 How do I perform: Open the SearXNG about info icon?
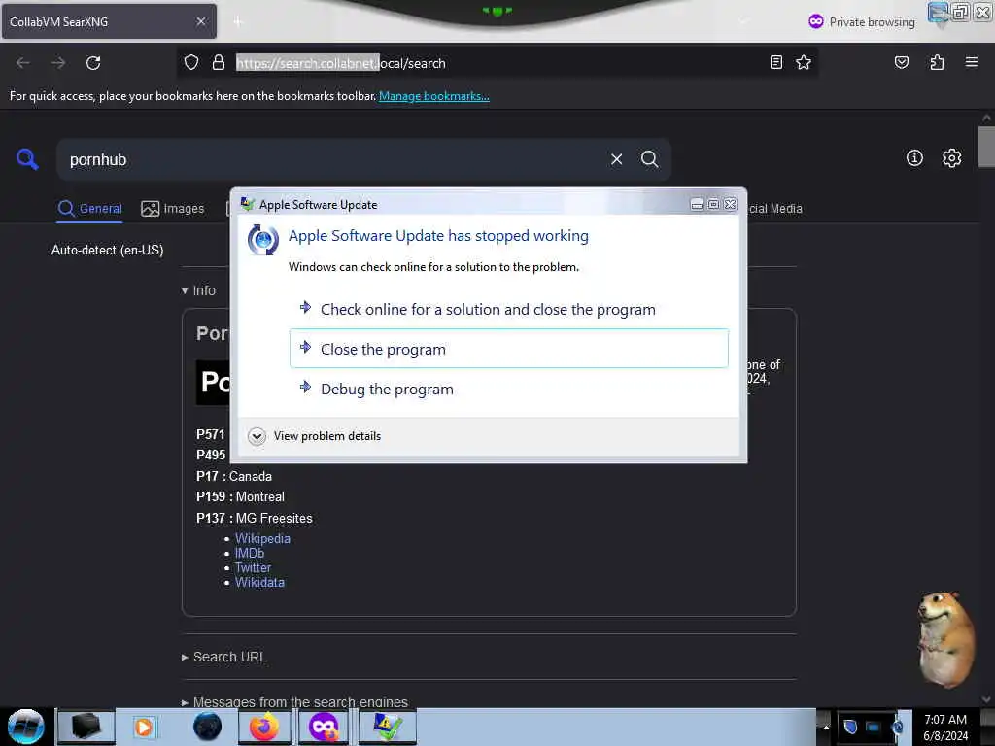coord(913,158)
